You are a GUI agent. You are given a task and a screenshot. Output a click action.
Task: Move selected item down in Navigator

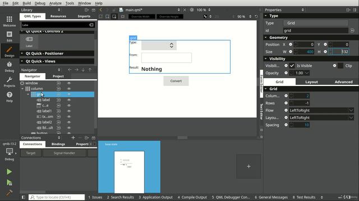click(x=83, y=70)
